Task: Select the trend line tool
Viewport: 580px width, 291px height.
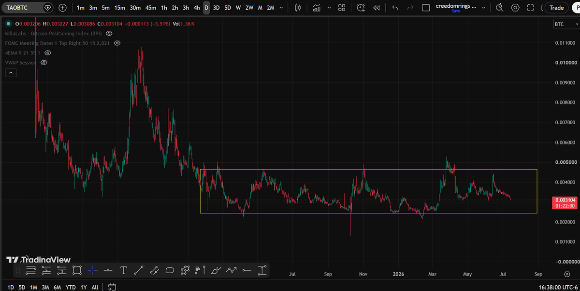Action: tap(139, 270)
